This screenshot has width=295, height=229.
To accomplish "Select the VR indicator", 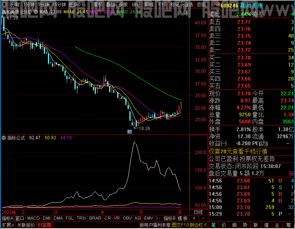I will (117, 218).
